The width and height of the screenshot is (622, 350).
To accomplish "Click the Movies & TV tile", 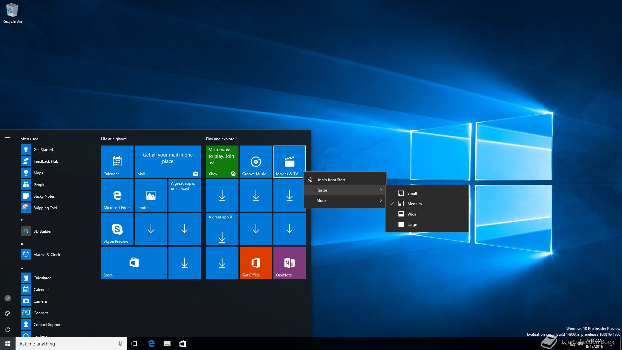I will [290, 162].
